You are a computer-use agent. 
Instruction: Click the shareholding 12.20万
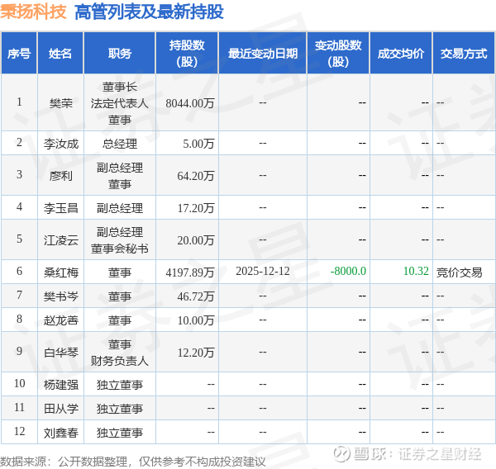(x=196, y=353)
